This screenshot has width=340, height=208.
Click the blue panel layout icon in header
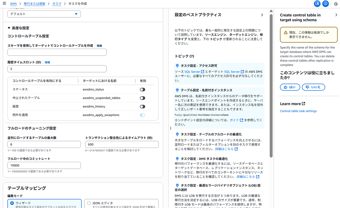point(317,3)
